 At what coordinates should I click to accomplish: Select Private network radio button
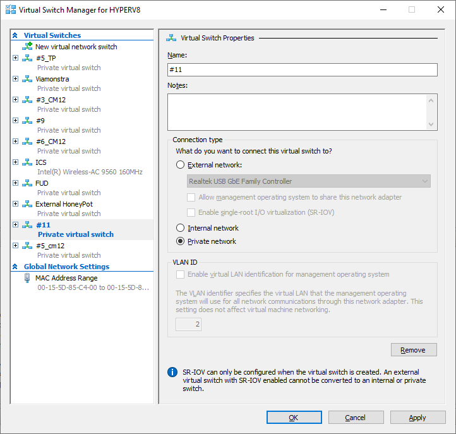click(x=180, y=241)
